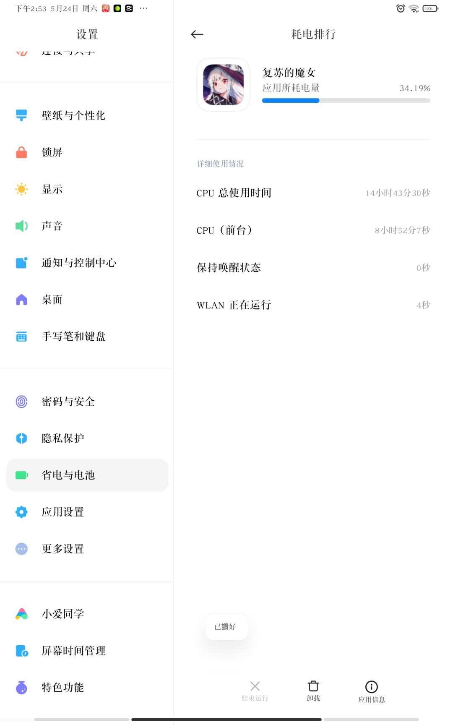Select 显示 sun icon entry

87,189
